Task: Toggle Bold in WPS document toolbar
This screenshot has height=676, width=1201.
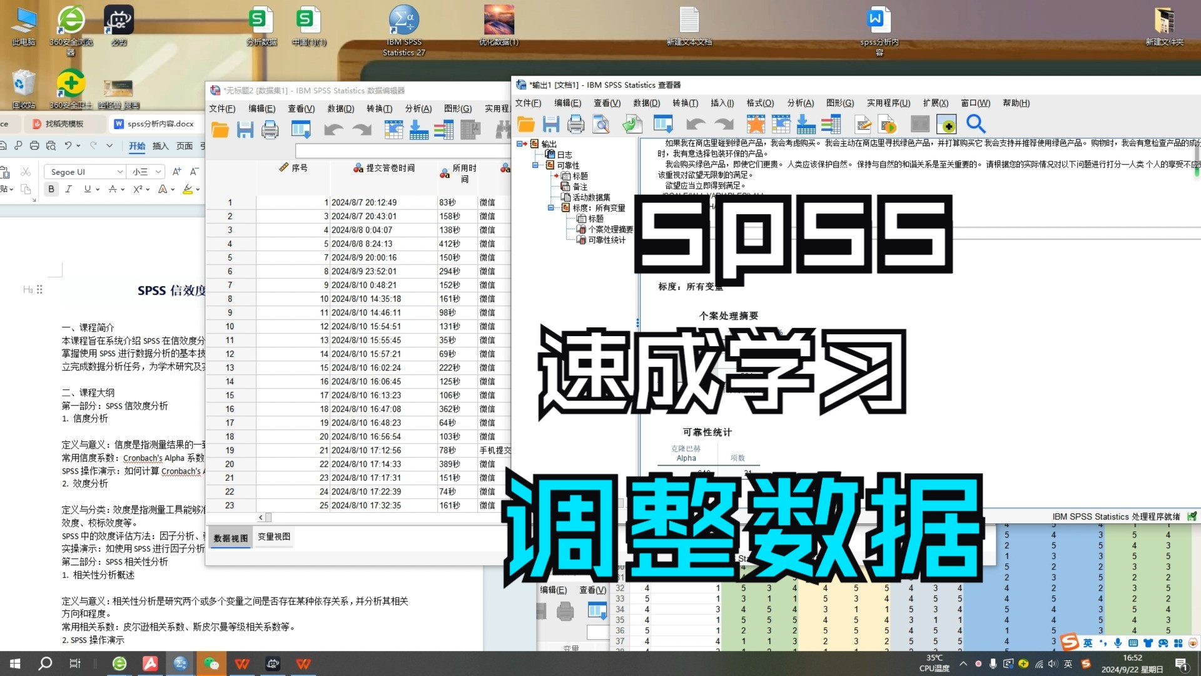Action: (x=51, y=189)
